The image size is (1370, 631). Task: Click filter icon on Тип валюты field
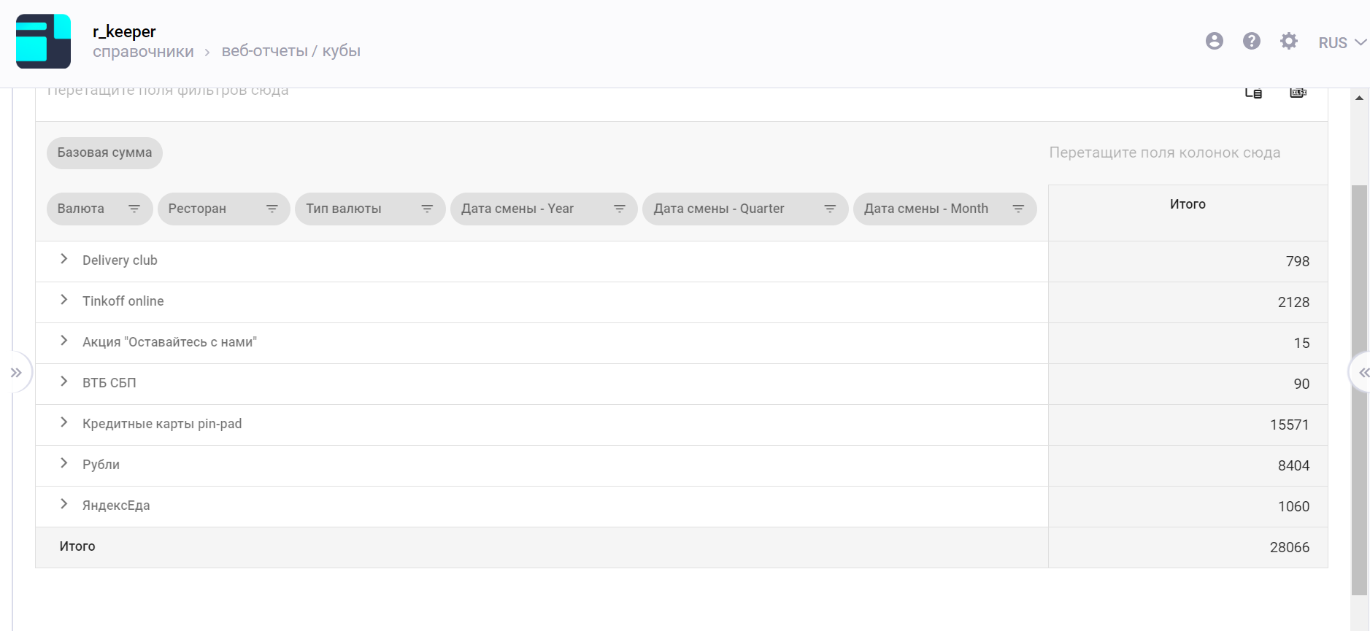click(428, 209)
